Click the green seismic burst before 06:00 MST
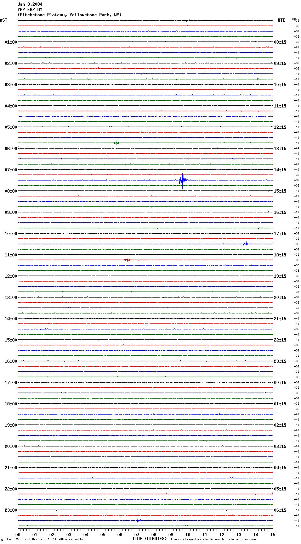The image size is (301, 544). click(x=117, y=143)
